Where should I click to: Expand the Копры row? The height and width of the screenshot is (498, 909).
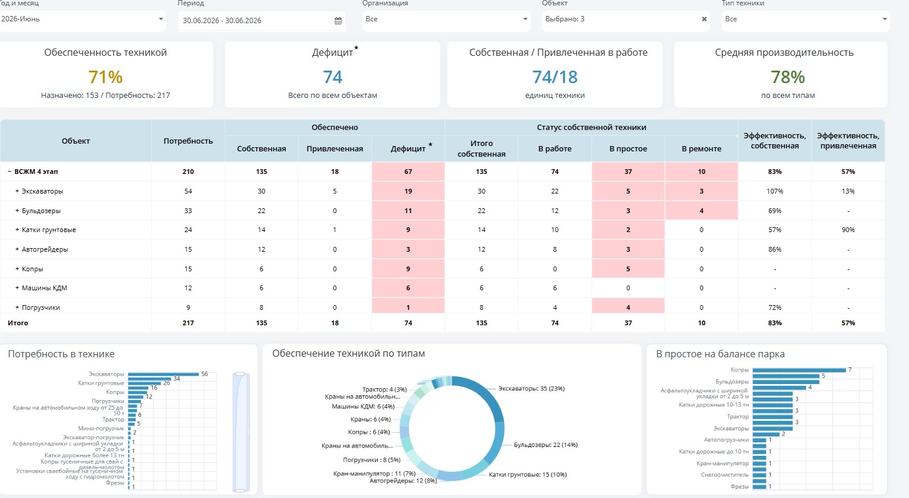[x=17, y=269]
